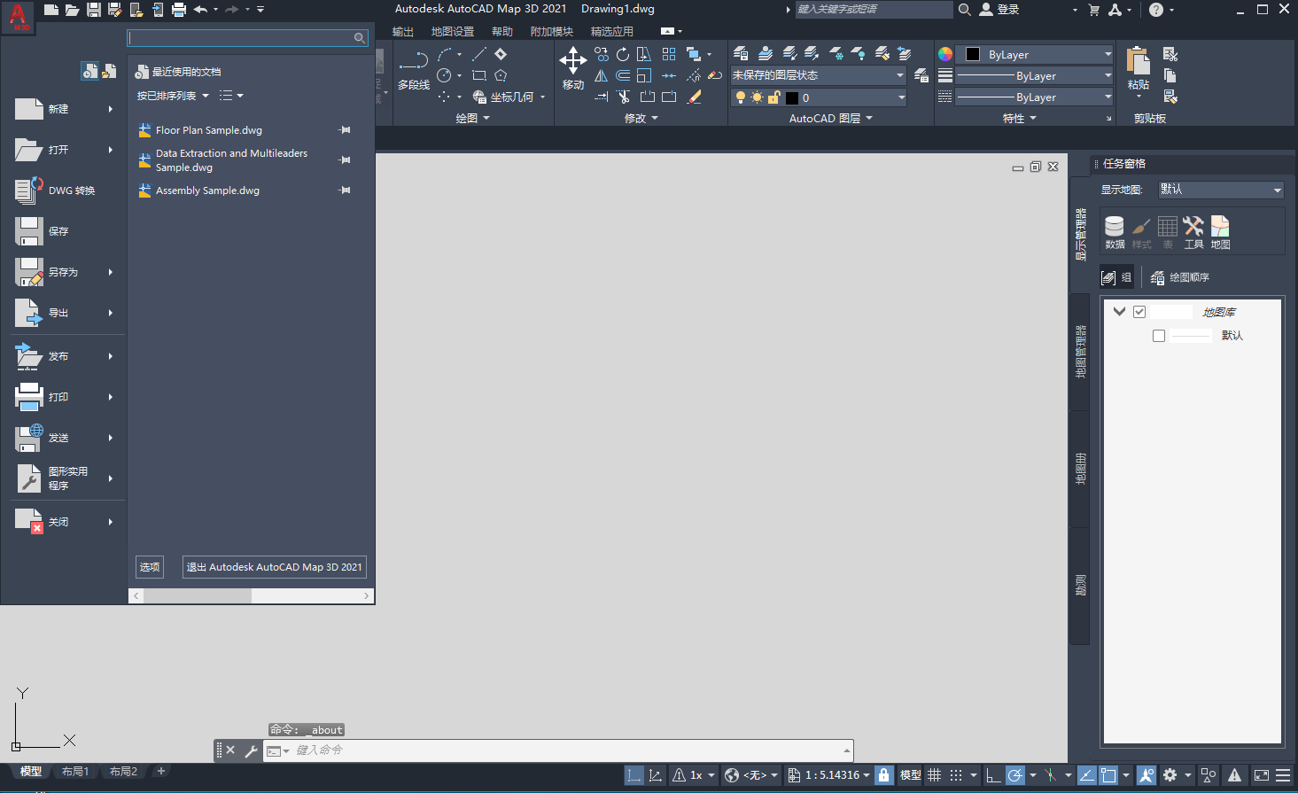
Task: Click the application menu search magnifier icon
Action: [x=359, y=38]
